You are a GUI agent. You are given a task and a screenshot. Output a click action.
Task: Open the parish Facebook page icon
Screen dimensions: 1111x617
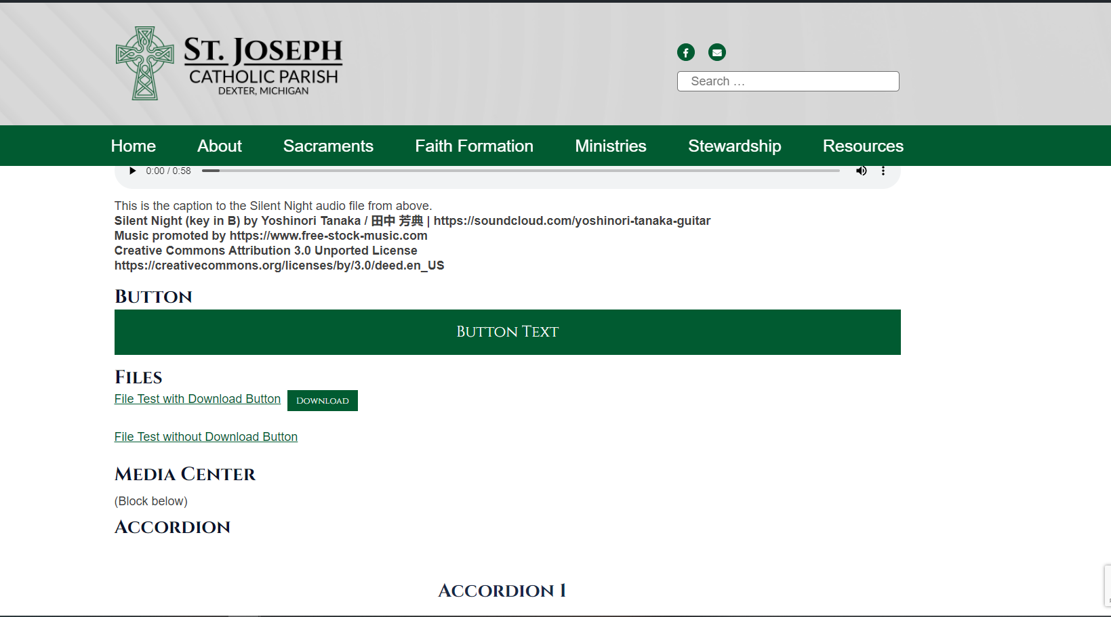tap(685, 52)
